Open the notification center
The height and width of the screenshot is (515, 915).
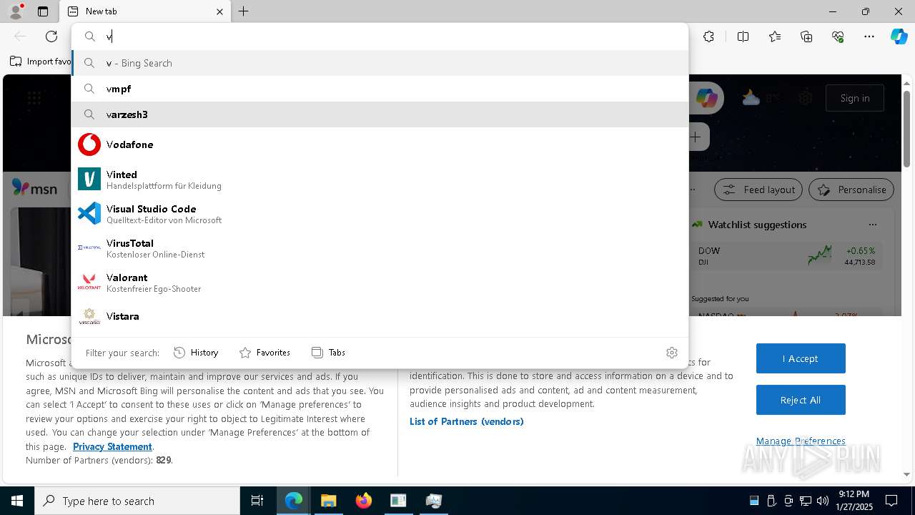tap(891, 501)
